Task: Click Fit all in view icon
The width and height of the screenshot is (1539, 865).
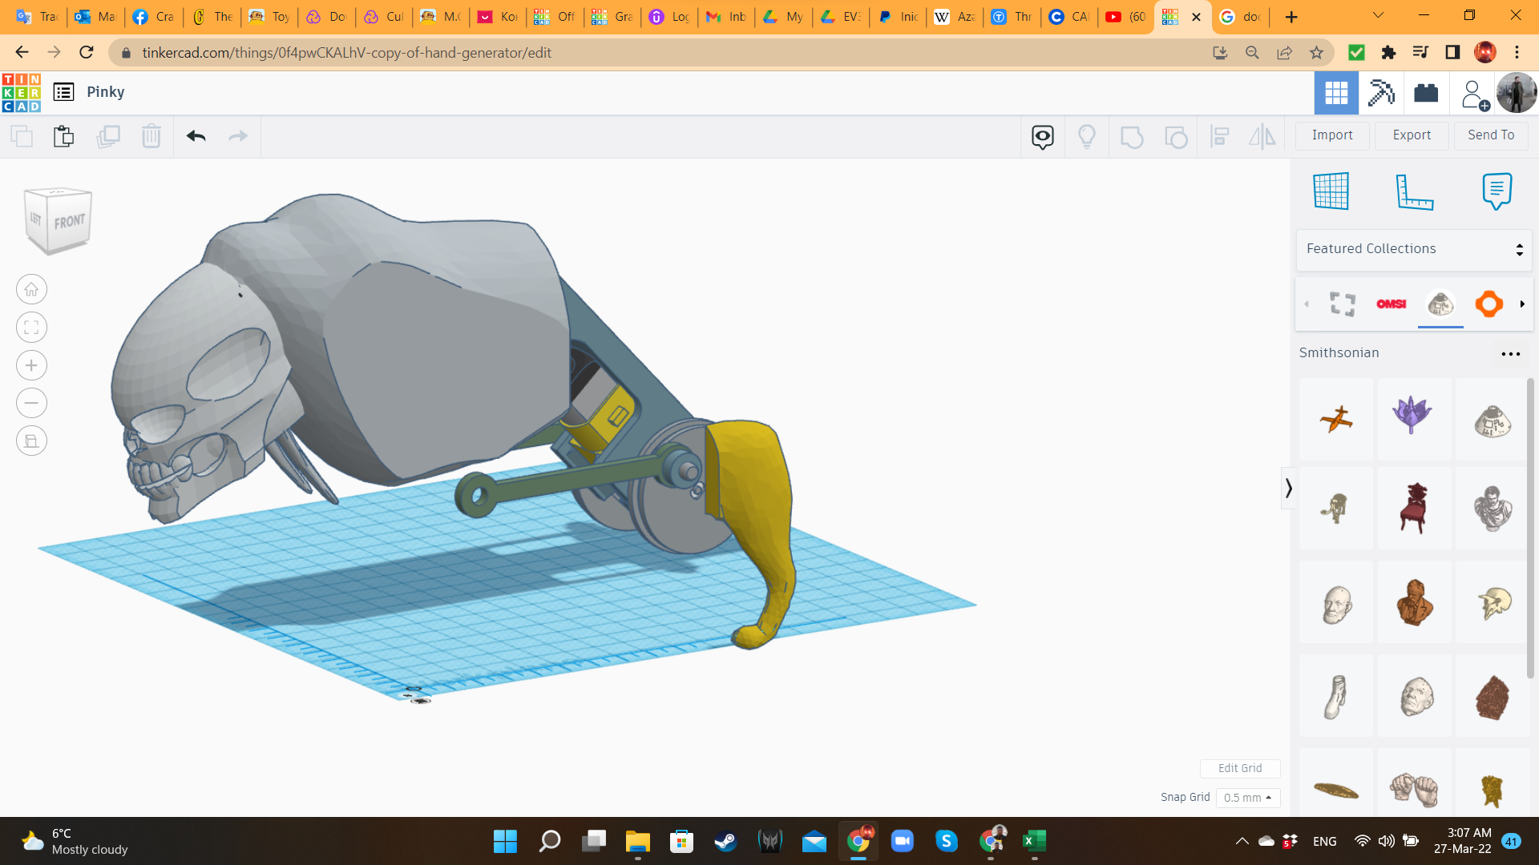Action: pyautogui.click(x=31, y=327)
